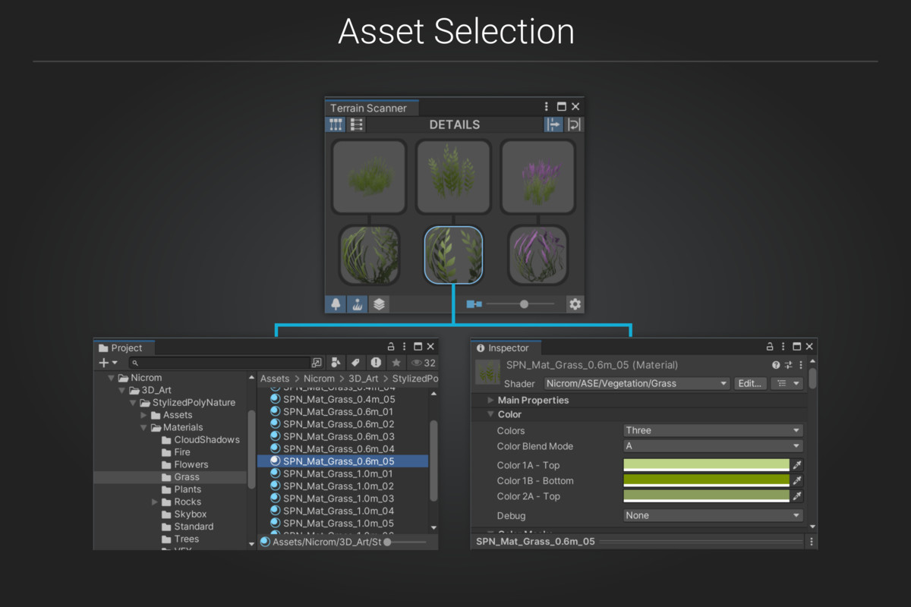This screenshot has width=911, height=607.
Task: Open the Shader dropdown Nicrom/ASE/Vegetation/Grass
Action: (637, 383)
